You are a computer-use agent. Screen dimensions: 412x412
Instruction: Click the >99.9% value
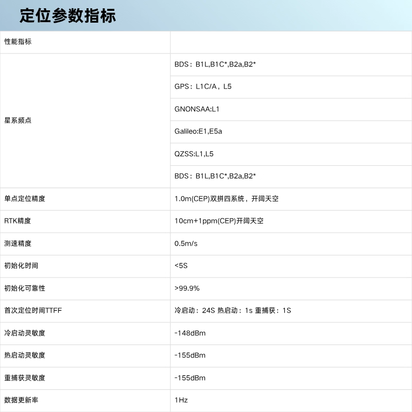(x=187, y=288)
